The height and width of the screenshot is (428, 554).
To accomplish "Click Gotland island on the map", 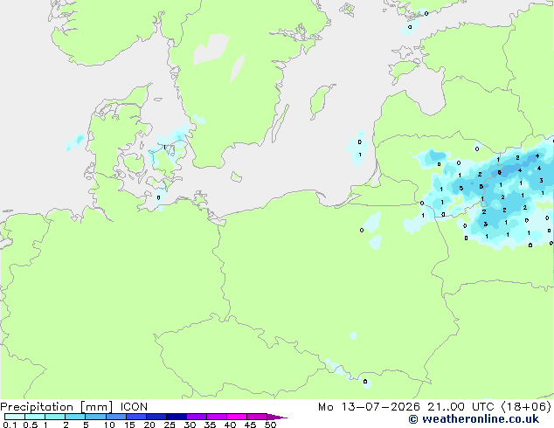I will pos(321,100).
